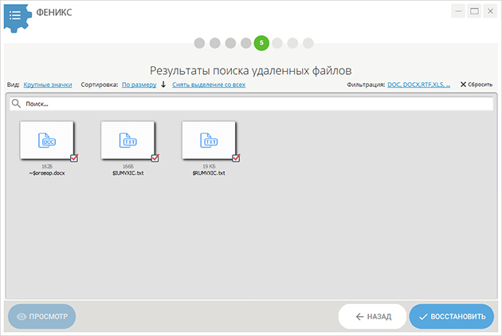
Task: Open the Сортировка dropdown По размеру
Action: click(x=139, y=85)
